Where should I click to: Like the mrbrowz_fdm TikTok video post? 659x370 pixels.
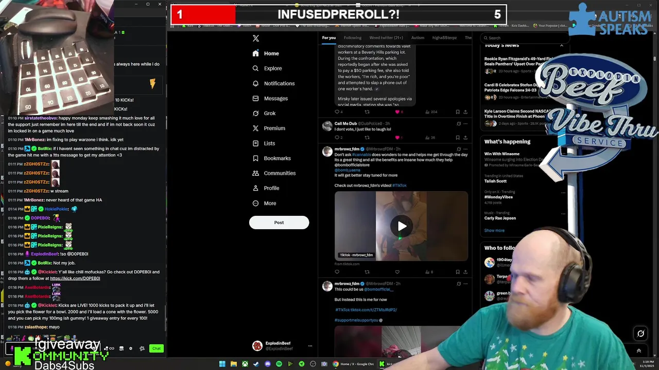pyautogui.click(x=397, y=272)
